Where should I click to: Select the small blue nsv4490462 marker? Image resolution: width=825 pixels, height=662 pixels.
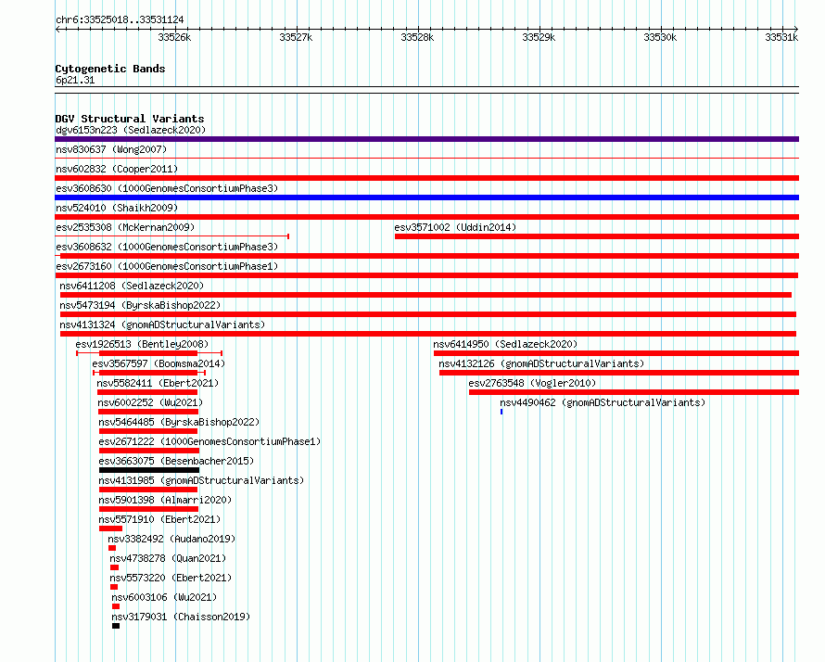tap(501, 412)
